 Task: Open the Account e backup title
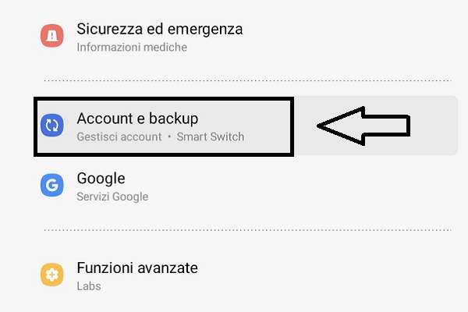tap(137, 119)
